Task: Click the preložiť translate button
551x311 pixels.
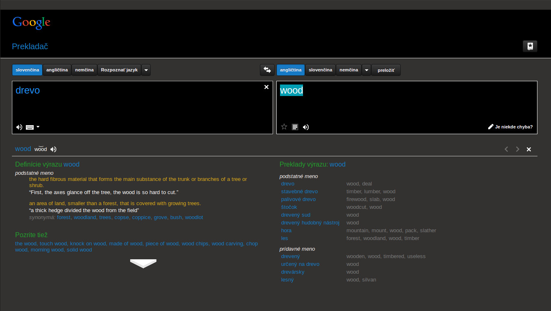Action: tap(386, 70)
